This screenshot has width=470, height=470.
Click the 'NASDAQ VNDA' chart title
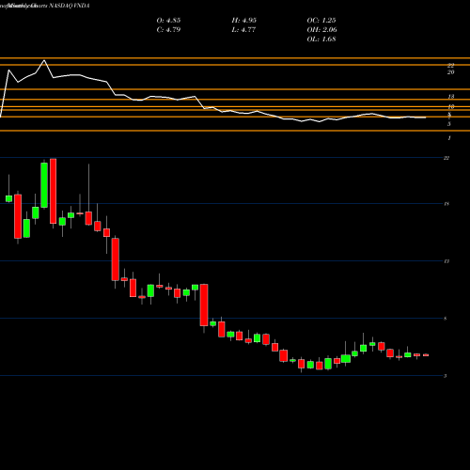coord(70,6)
